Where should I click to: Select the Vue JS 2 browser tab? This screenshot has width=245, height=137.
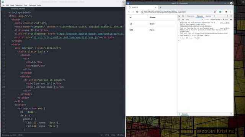click(x=142, y=7)
